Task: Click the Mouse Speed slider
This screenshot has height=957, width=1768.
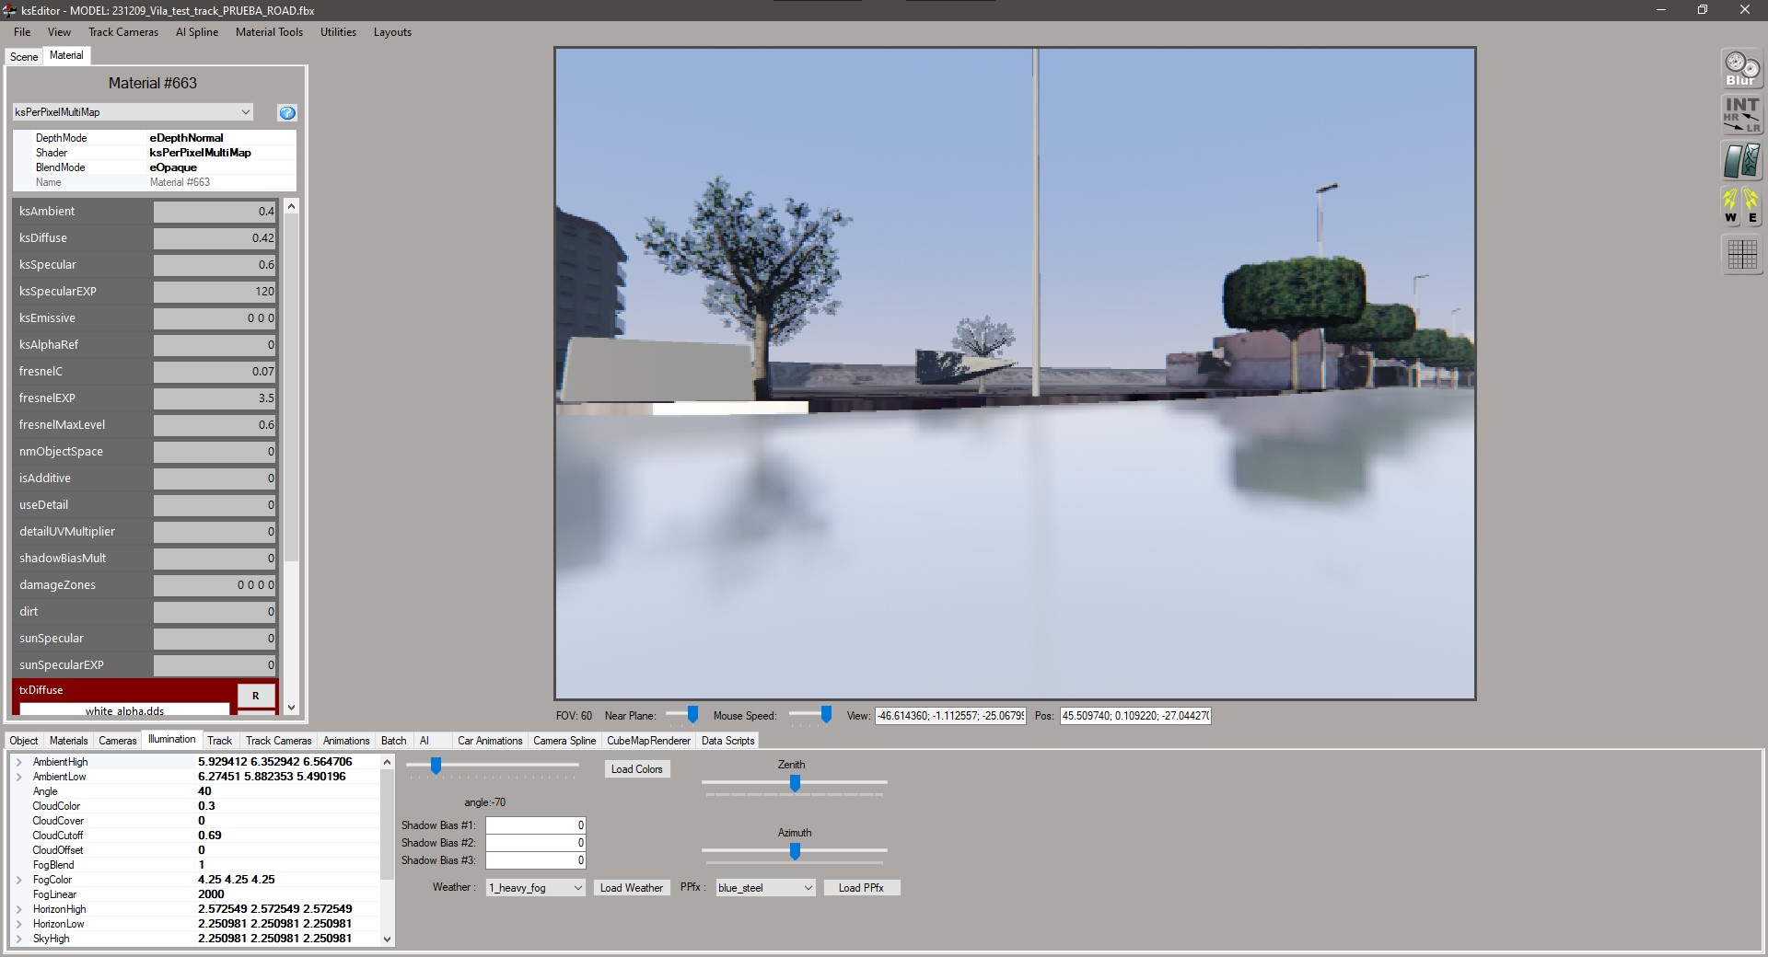Action: click(811, 715)
